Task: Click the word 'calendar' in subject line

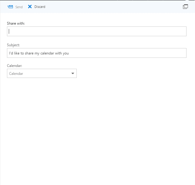Action: coord(47,53)
